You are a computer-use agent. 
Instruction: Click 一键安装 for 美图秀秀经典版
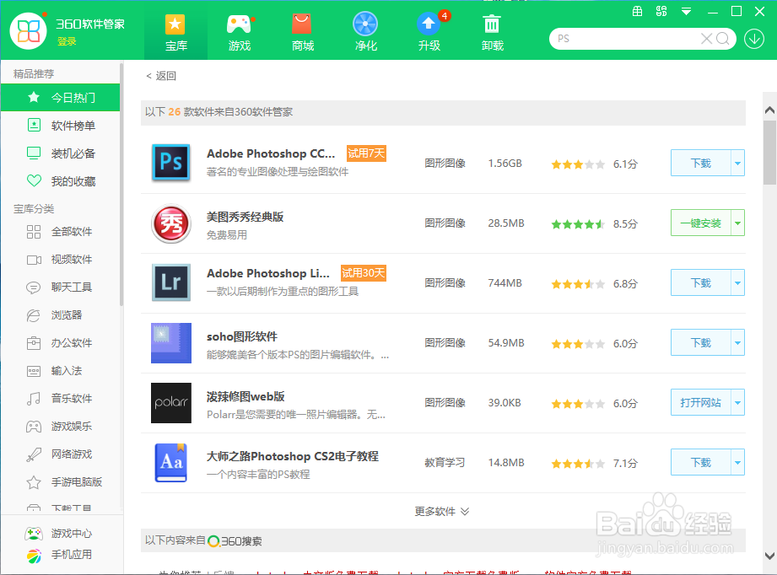pyautogui.click(x=701, y=223)
